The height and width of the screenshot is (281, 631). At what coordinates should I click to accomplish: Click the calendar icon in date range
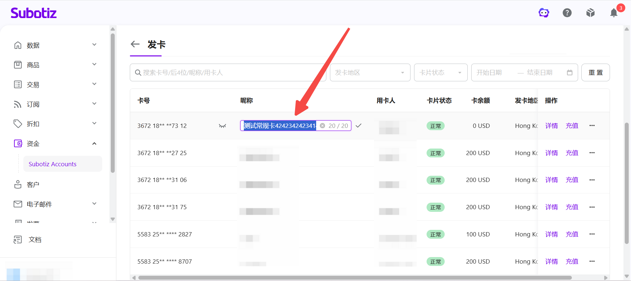(x=570, y=72)
